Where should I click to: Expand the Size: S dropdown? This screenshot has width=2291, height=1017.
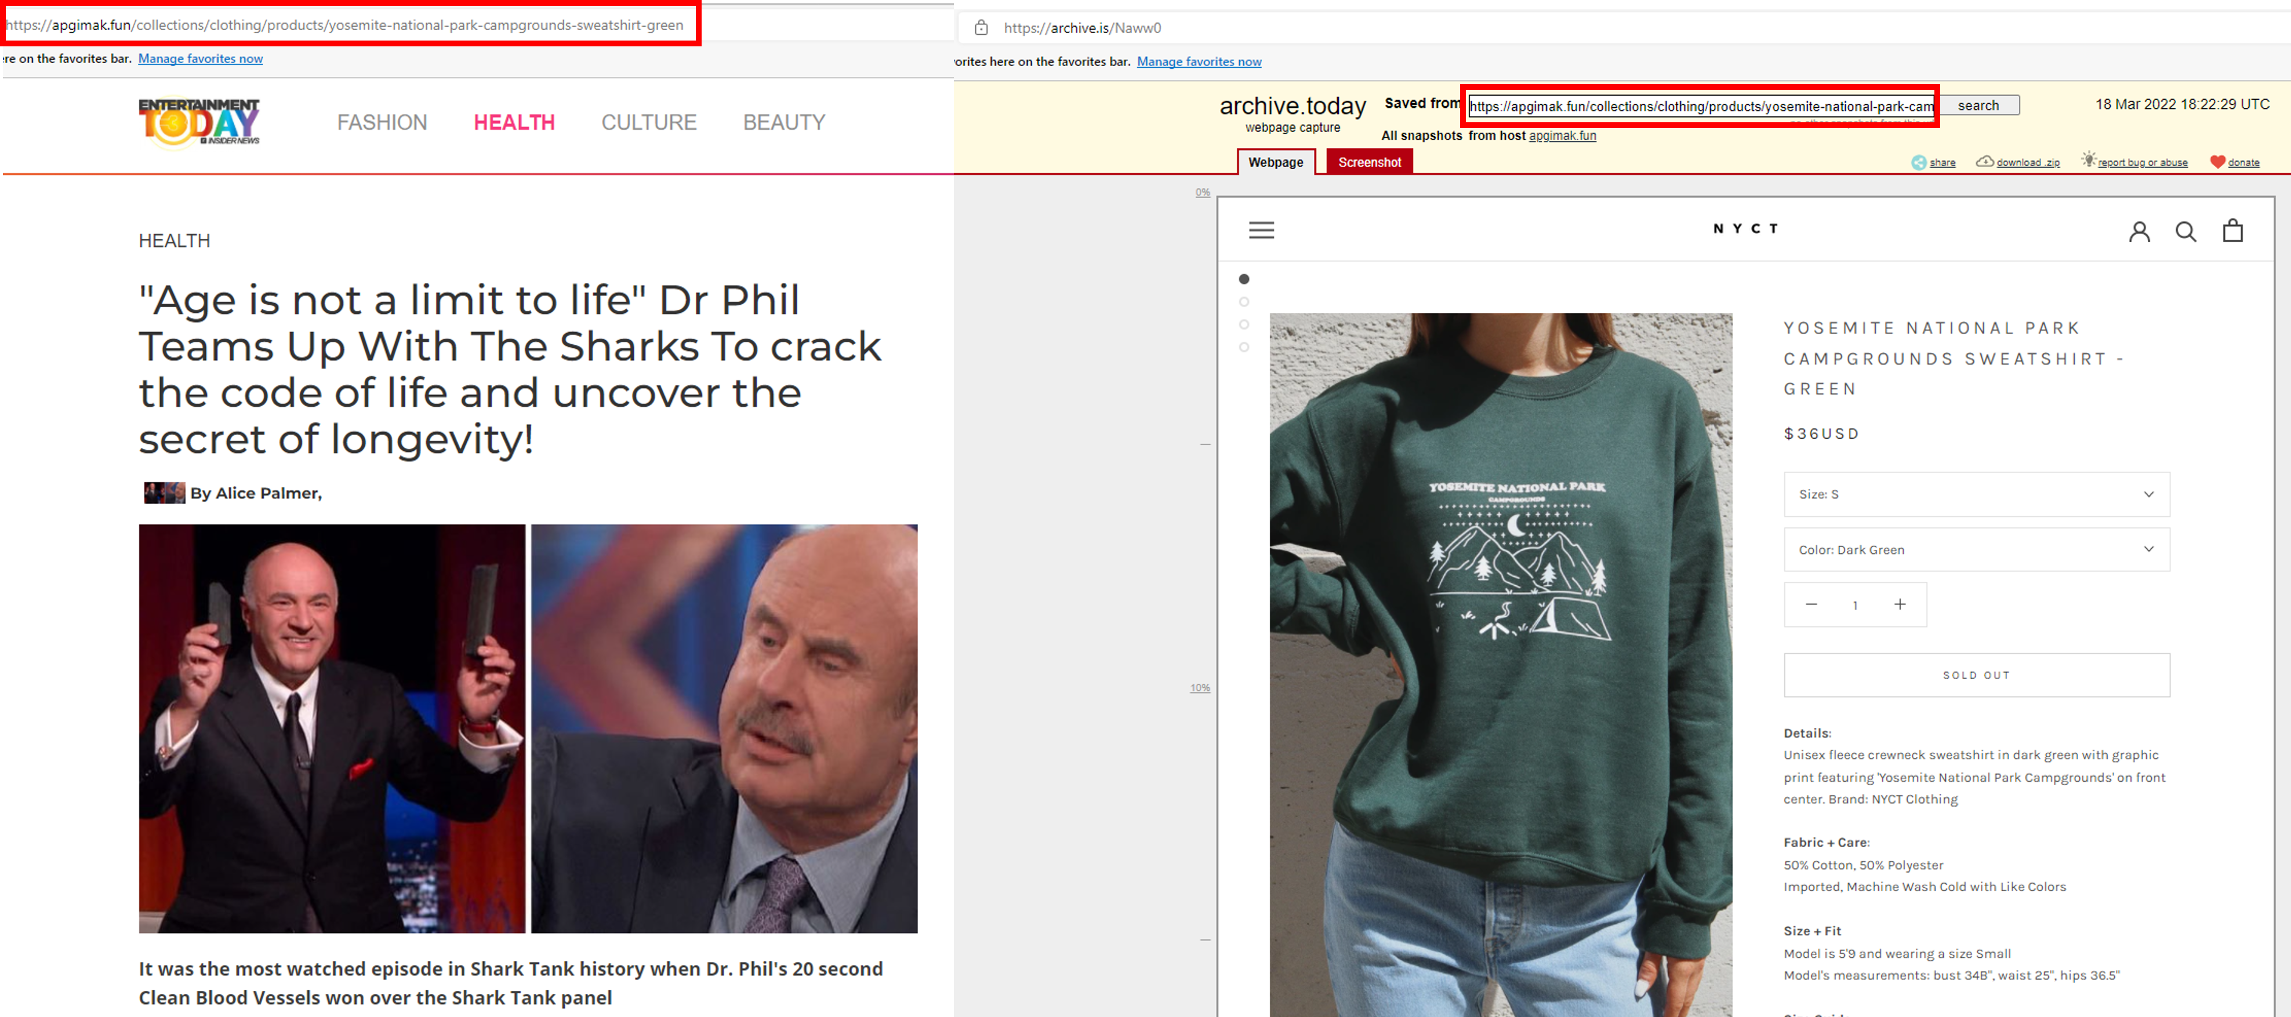pos(1976,494)
